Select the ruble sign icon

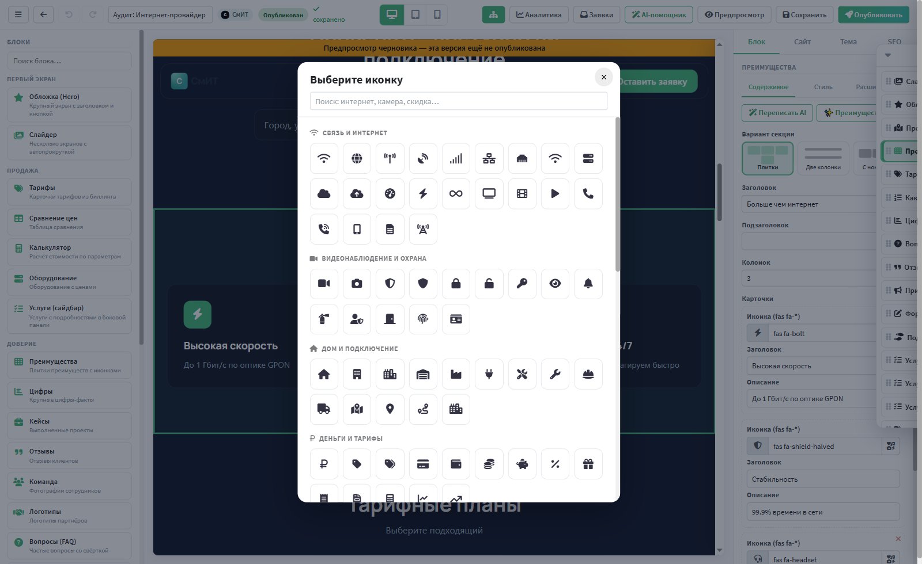[x=324, y=464]
